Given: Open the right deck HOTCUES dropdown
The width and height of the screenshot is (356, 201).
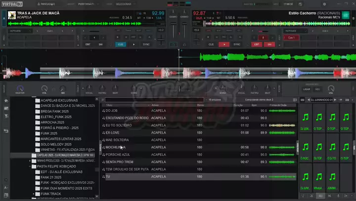Looking at the screenshot, I should pos(296,31).
